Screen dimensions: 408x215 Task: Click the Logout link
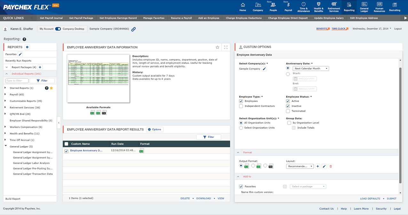[398, 29]
